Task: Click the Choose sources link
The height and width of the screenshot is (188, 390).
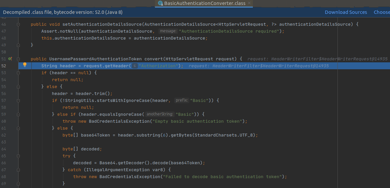Action: coord(382,12)
